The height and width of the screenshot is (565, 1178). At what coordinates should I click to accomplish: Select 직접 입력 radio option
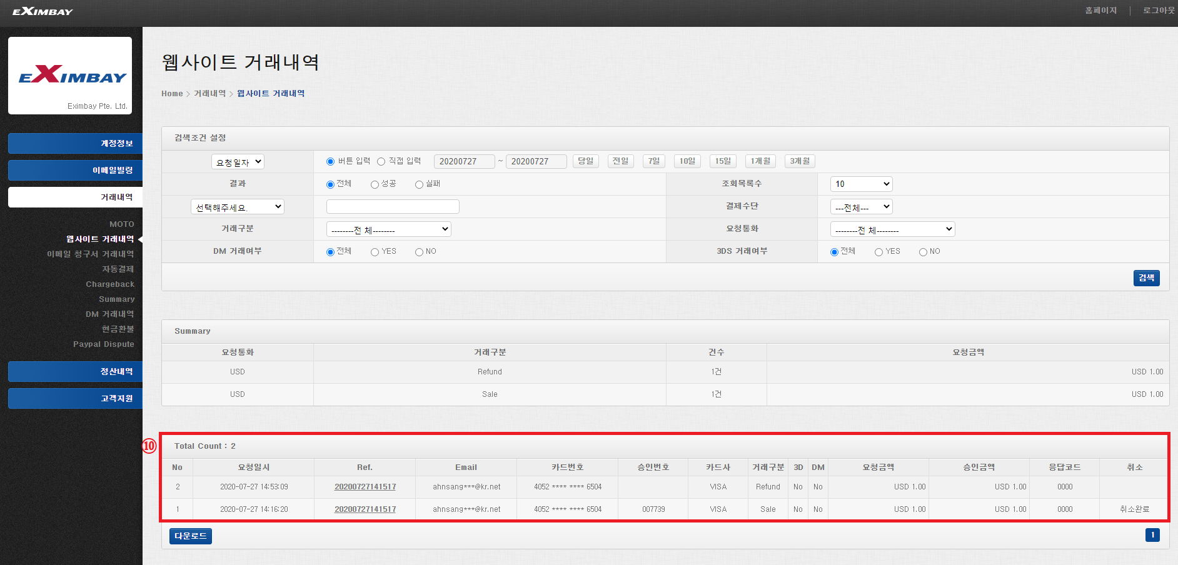point(381,161)
